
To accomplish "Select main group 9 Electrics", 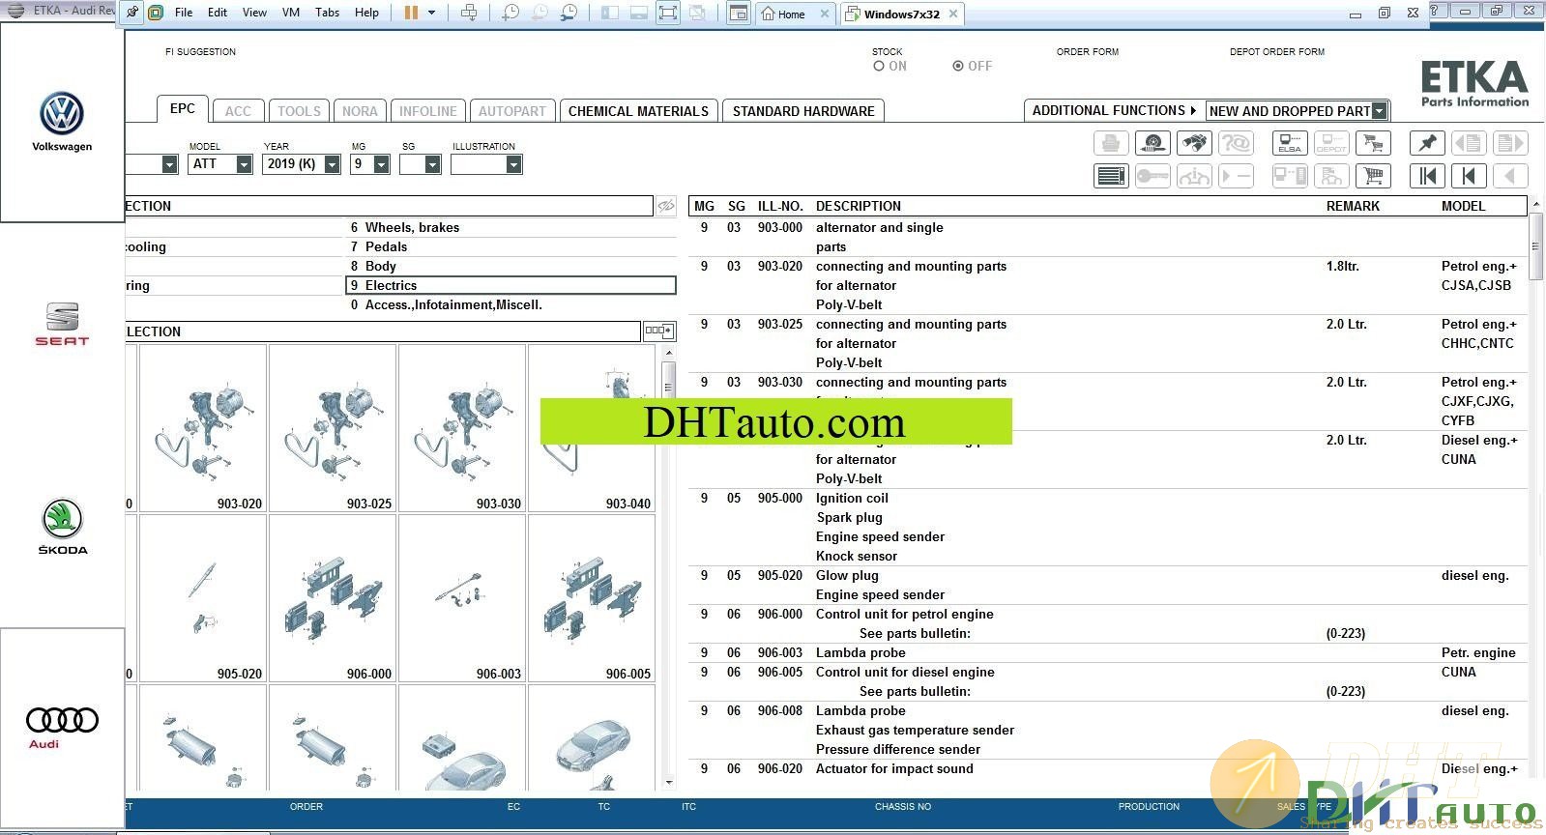I will tap(510, 285).
